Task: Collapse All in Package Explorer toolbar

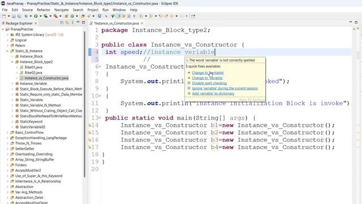Action: click(x=62, y=23)
